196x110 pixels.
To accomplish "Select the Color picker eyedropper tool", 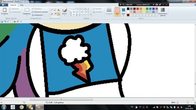I will [55, 14].
